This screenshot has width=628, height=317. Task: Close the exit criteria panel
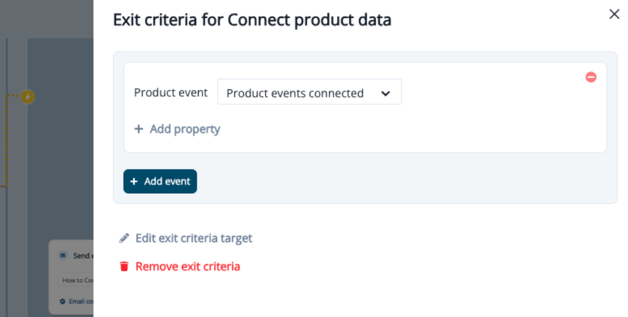(x=614, y=14)
